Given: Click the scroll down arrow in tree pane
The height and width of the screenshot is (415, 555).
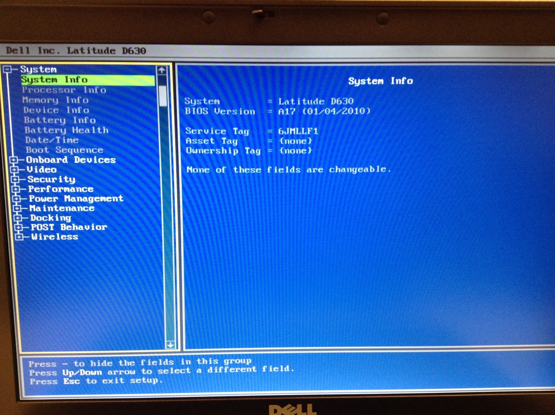Looking at the screenshot, I should point(170,345).
